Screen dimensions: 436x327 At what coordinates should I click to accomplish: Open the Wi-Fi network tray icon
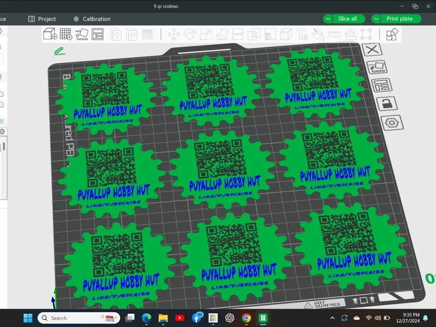369,318
